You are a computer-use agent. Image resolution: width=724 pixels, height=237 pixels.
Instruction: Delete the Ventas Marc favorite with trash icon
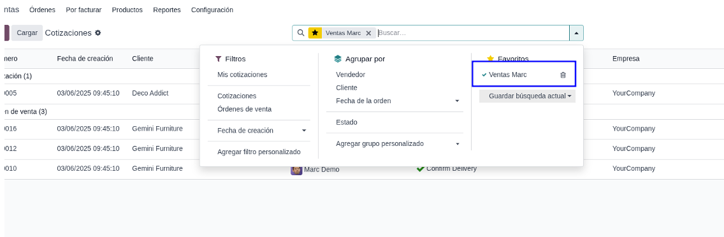[563, 75]
